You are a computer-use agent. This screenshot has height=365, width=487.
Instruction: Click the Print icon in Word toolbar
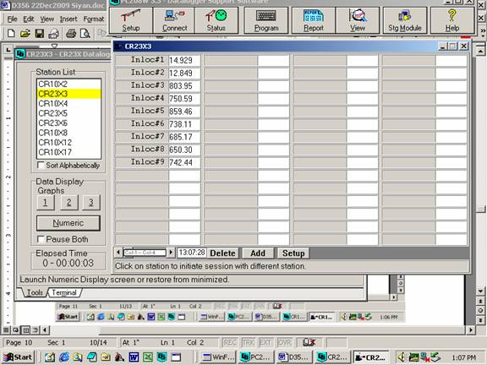coord(71,33)
